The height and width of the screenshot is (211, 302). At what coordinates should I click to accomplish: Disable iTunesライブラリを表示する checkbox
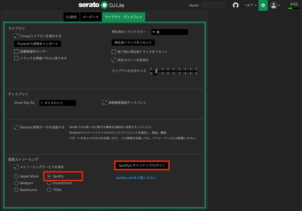16,36
